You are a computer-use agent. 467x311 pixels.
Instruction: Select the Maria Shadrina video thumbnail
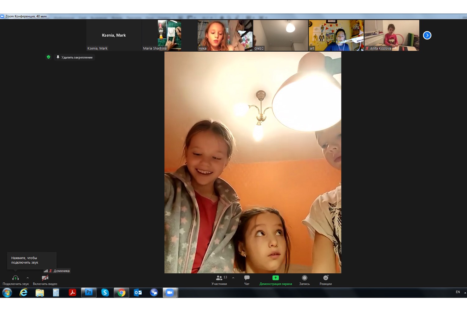[x=169, y=35]
